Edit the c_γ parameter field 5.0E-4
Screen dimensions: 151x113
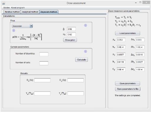[121, 69]
